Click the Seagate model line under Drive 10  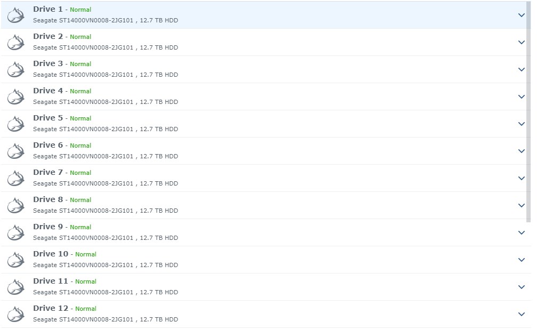(105, 265)
